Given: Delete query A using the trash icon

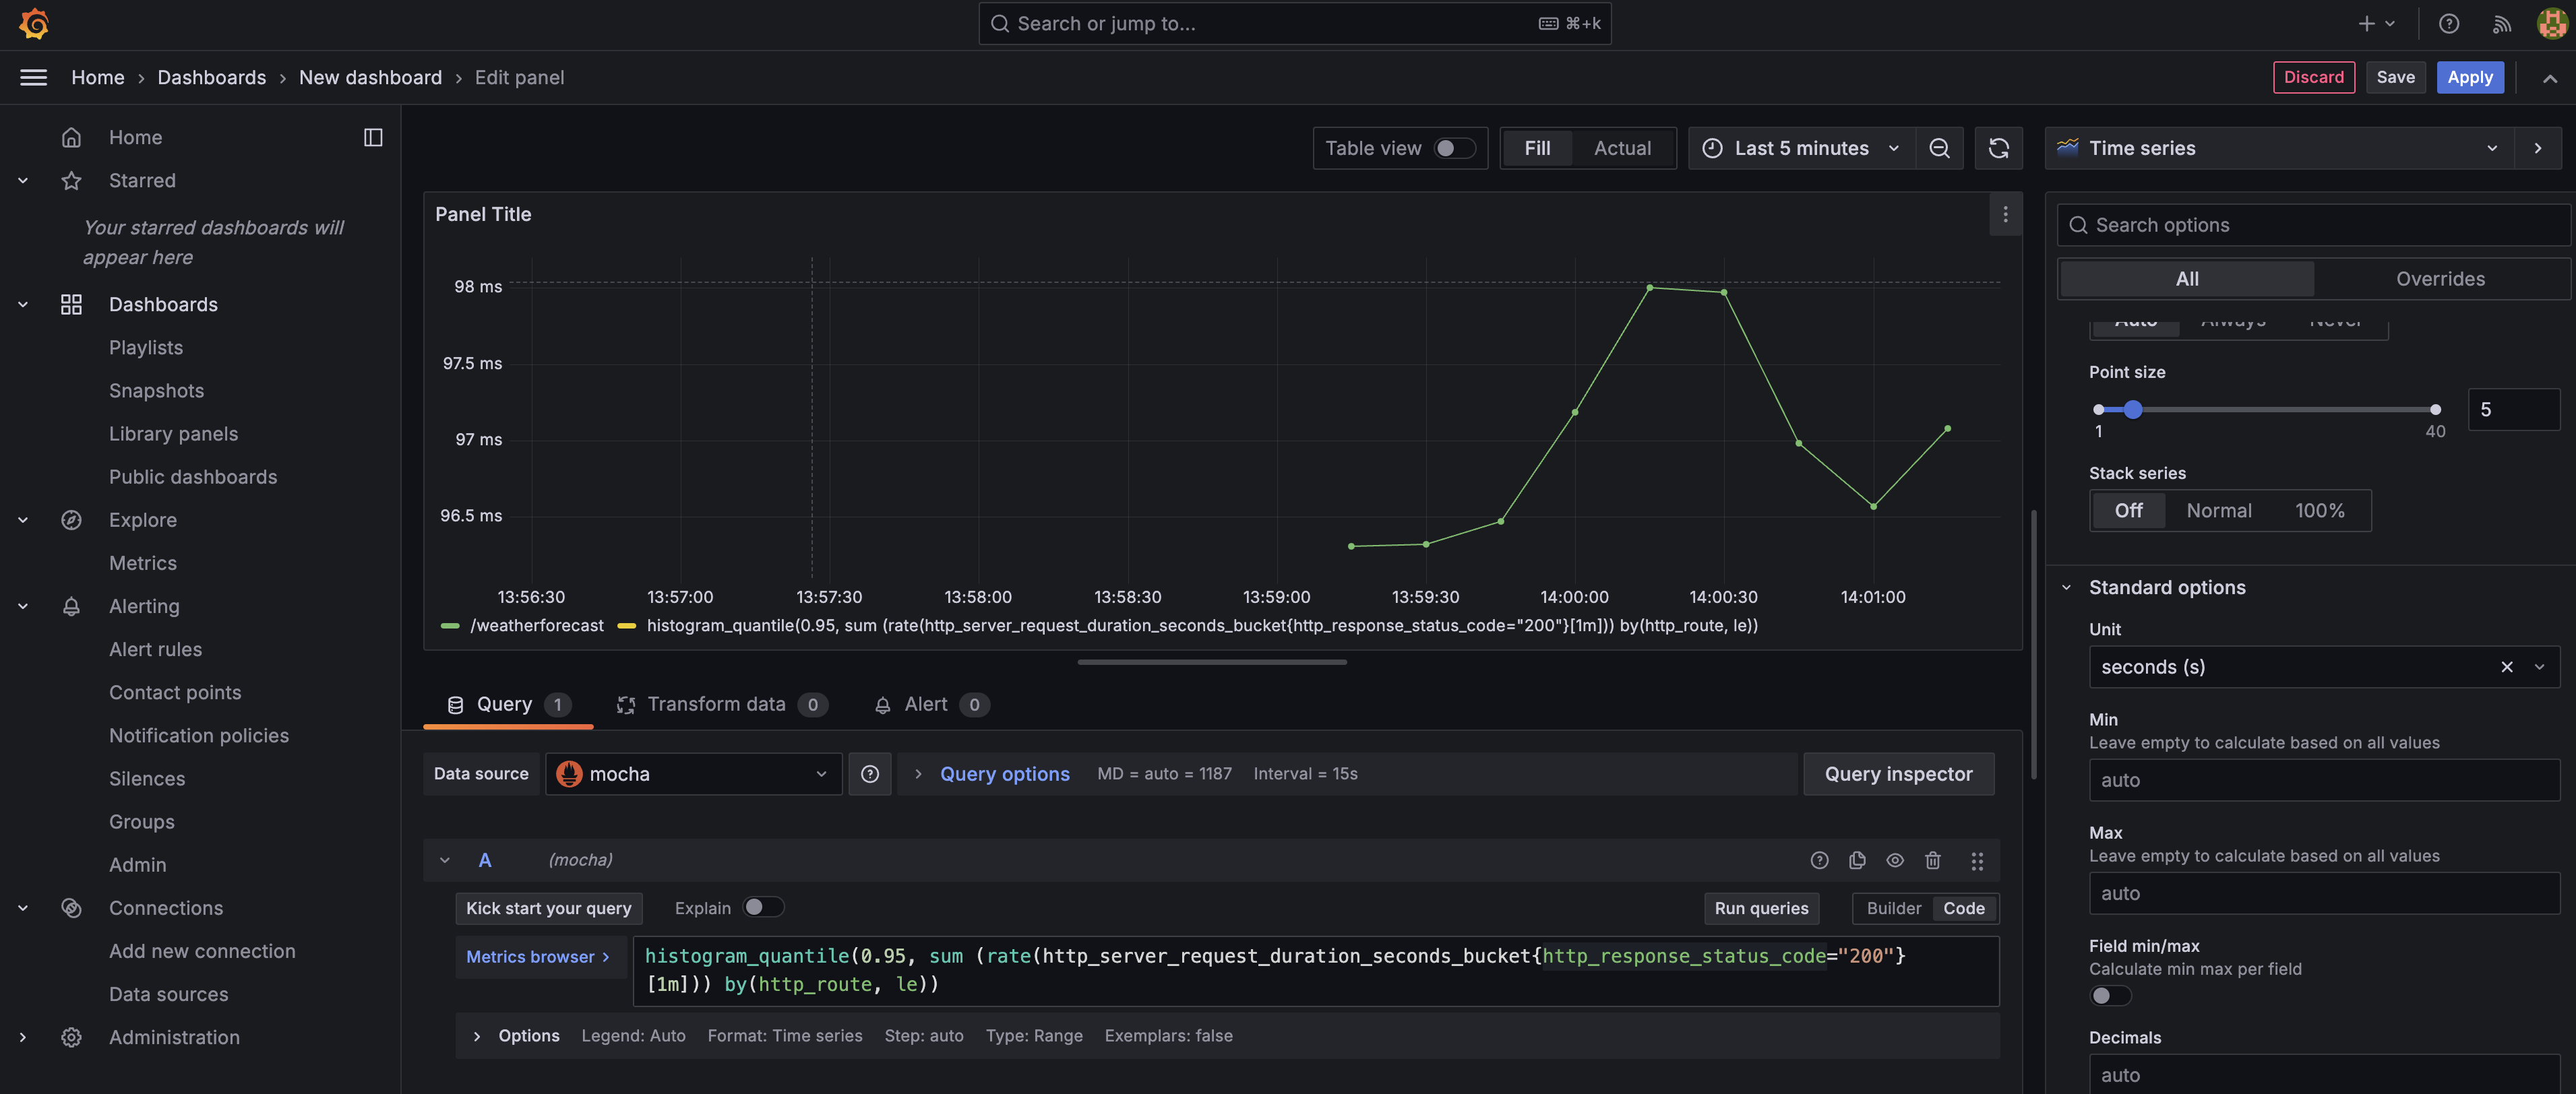Looking at the screenshot, I should tap(1933, 860).
